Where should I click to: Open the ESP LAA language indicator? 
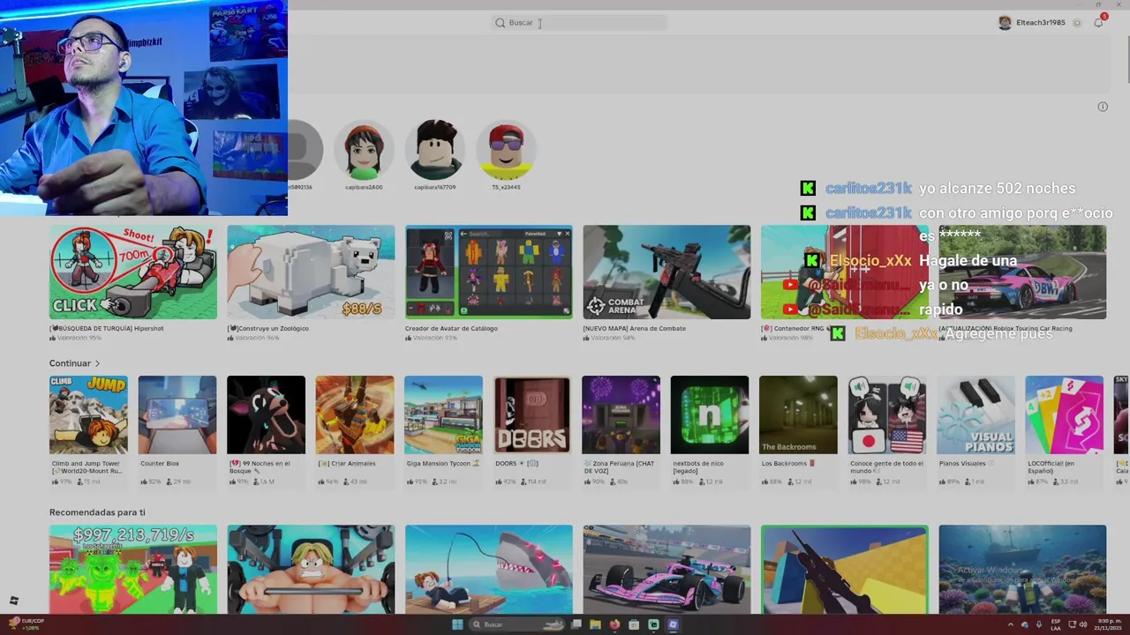coord(1056,624)
